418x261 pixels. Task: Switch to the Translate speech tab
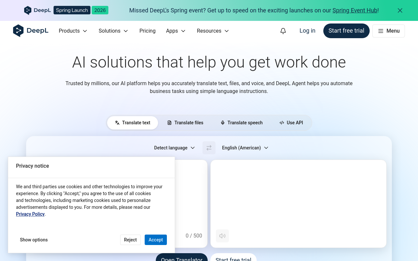click(242, 123)
